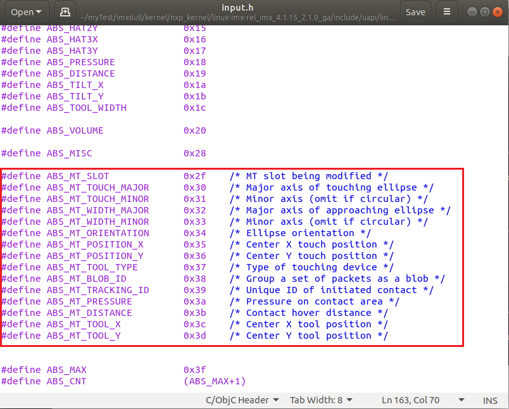This screenshot has width=509, height=409.
Task: Open the Tab Width: 8 dropdown
Action: pyautogui.click(x=322, y=400)
